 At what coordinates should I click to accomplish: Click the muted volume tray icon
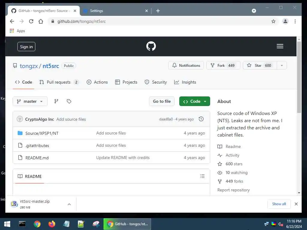tap(281, 224)
